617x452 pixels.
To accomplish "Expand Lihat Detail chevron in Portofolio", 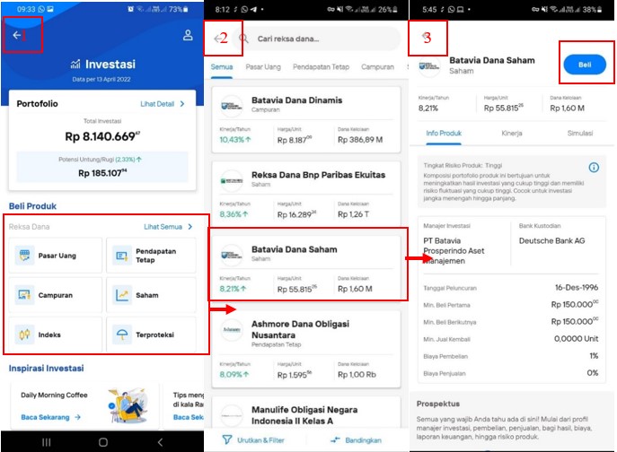I will pyautogui.click(x=182, y=104).
